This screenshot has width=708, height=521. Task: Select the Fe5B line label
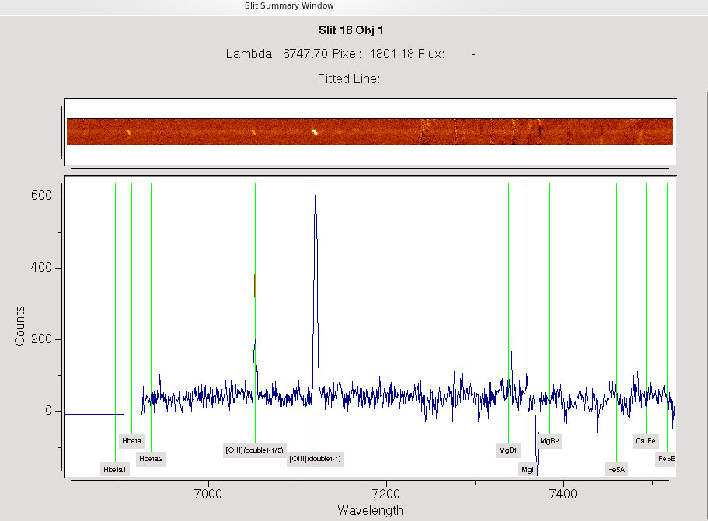click(x=666, y=459)
